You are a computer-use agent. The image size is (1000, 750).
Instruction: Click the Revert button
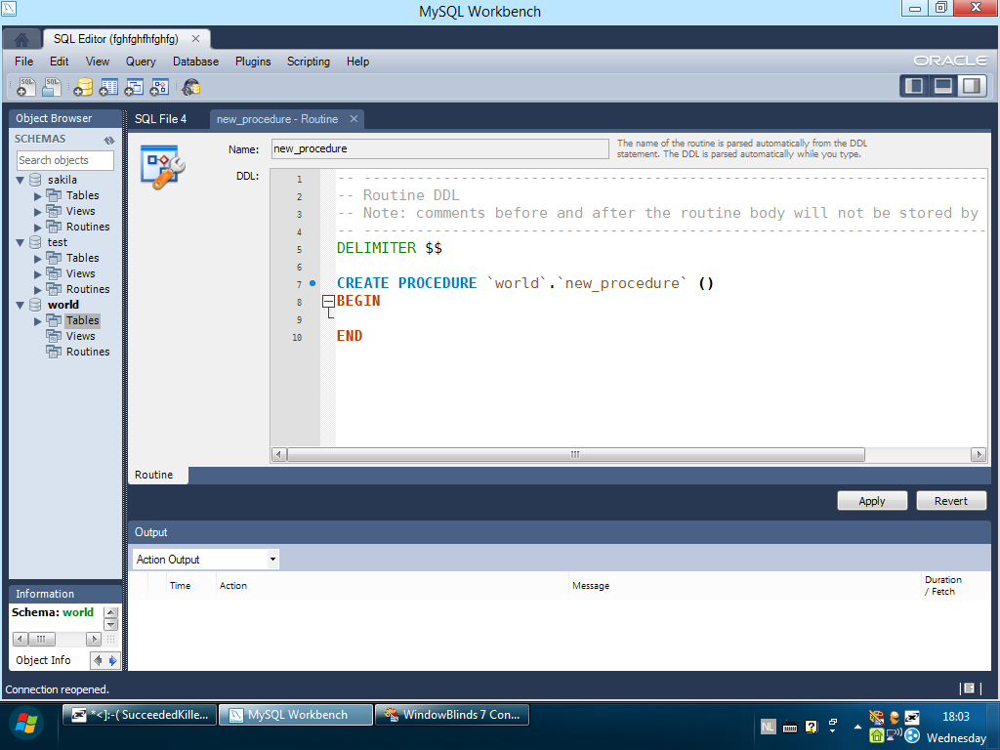(951, 501)
